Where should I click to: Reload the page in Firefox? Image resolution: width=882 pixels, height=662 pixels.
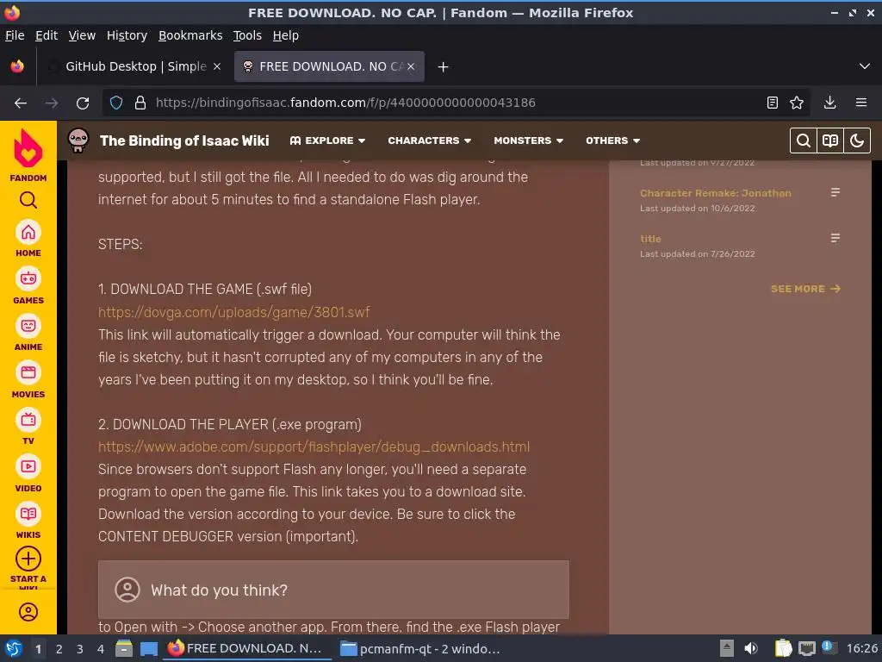pos(83,103)
